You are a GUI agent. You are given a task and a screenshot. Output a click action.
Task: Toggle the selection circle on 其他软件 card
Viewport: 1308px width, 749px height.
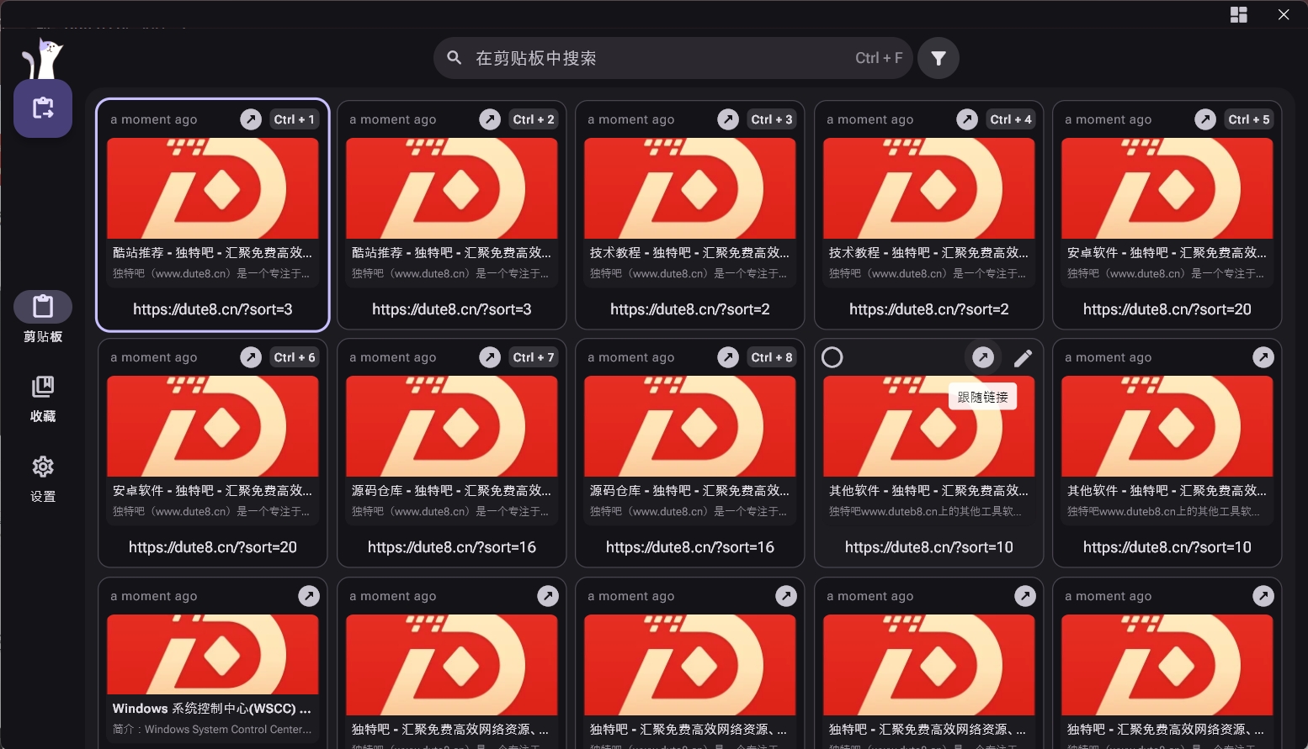click(832, 357)
